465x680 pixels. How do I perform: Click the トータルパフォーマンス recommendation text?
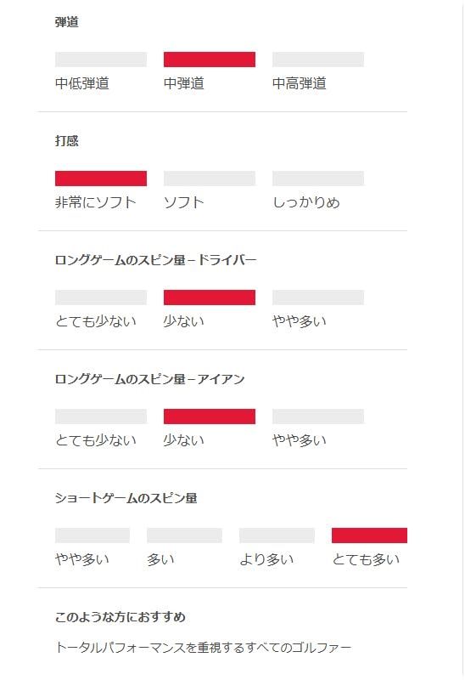203,648
